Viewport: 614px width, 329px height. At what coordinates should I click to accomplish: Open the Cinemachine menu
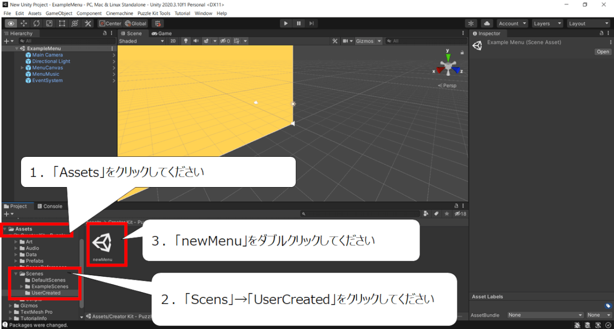pyautogui.click(x=119, y=13)
